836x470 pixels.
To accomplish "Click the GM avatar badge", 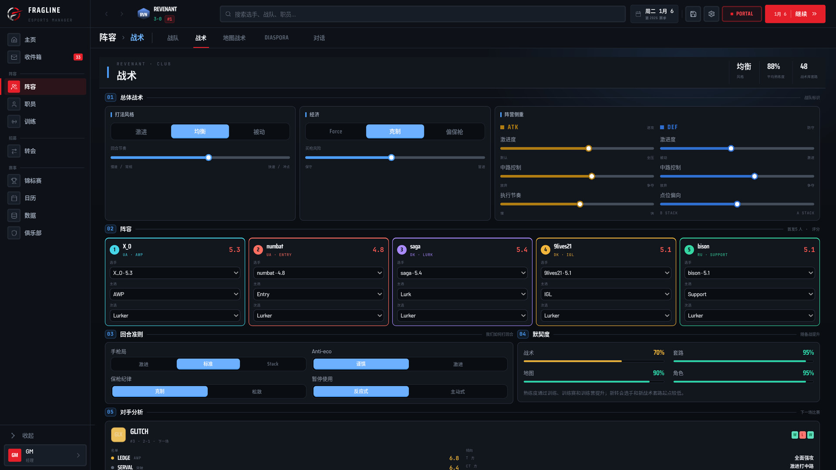I will (15, 455).
